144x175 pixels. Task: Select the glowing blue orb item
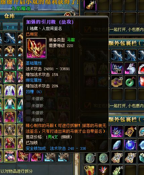tap(130, 144)
